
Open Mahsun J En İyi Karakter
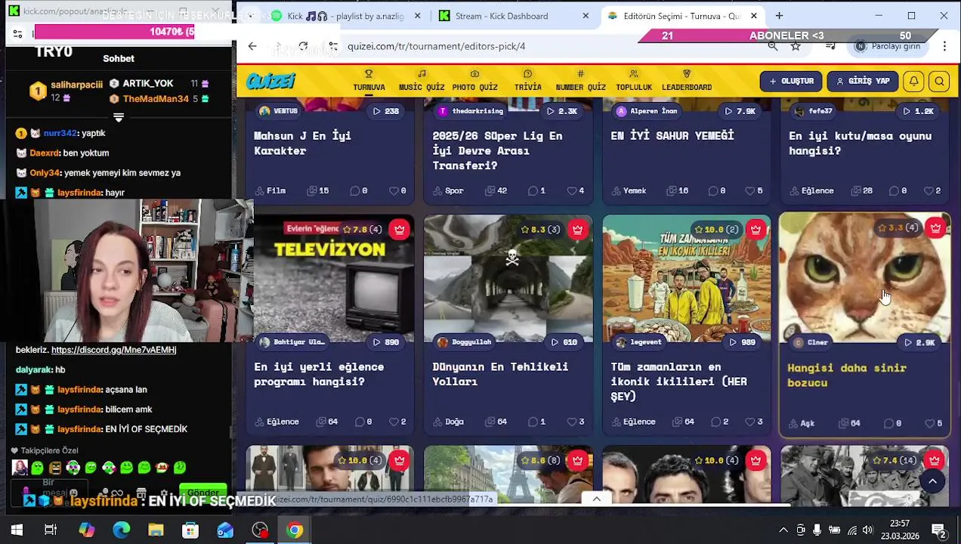point(302,143)
